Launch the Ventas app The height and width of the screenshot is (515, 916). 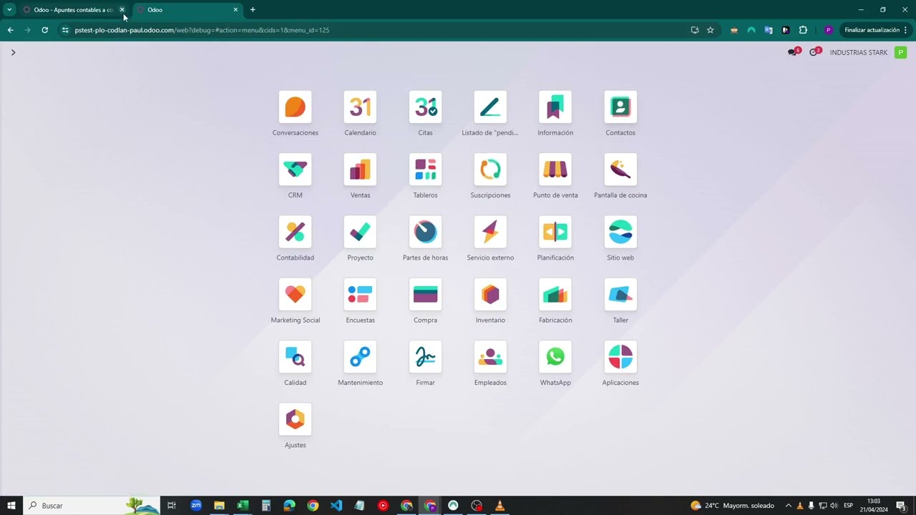coord(360,170)
